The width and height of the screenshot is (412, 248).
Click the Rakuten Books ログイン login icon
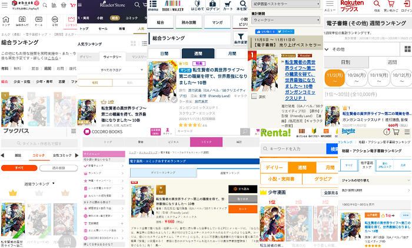(x=407, y=6)
